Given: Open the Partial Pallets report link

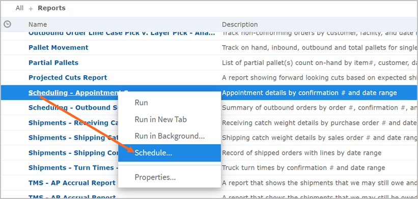Looking at the screenshot, I should pyautogui.click(x=53, y=63).
